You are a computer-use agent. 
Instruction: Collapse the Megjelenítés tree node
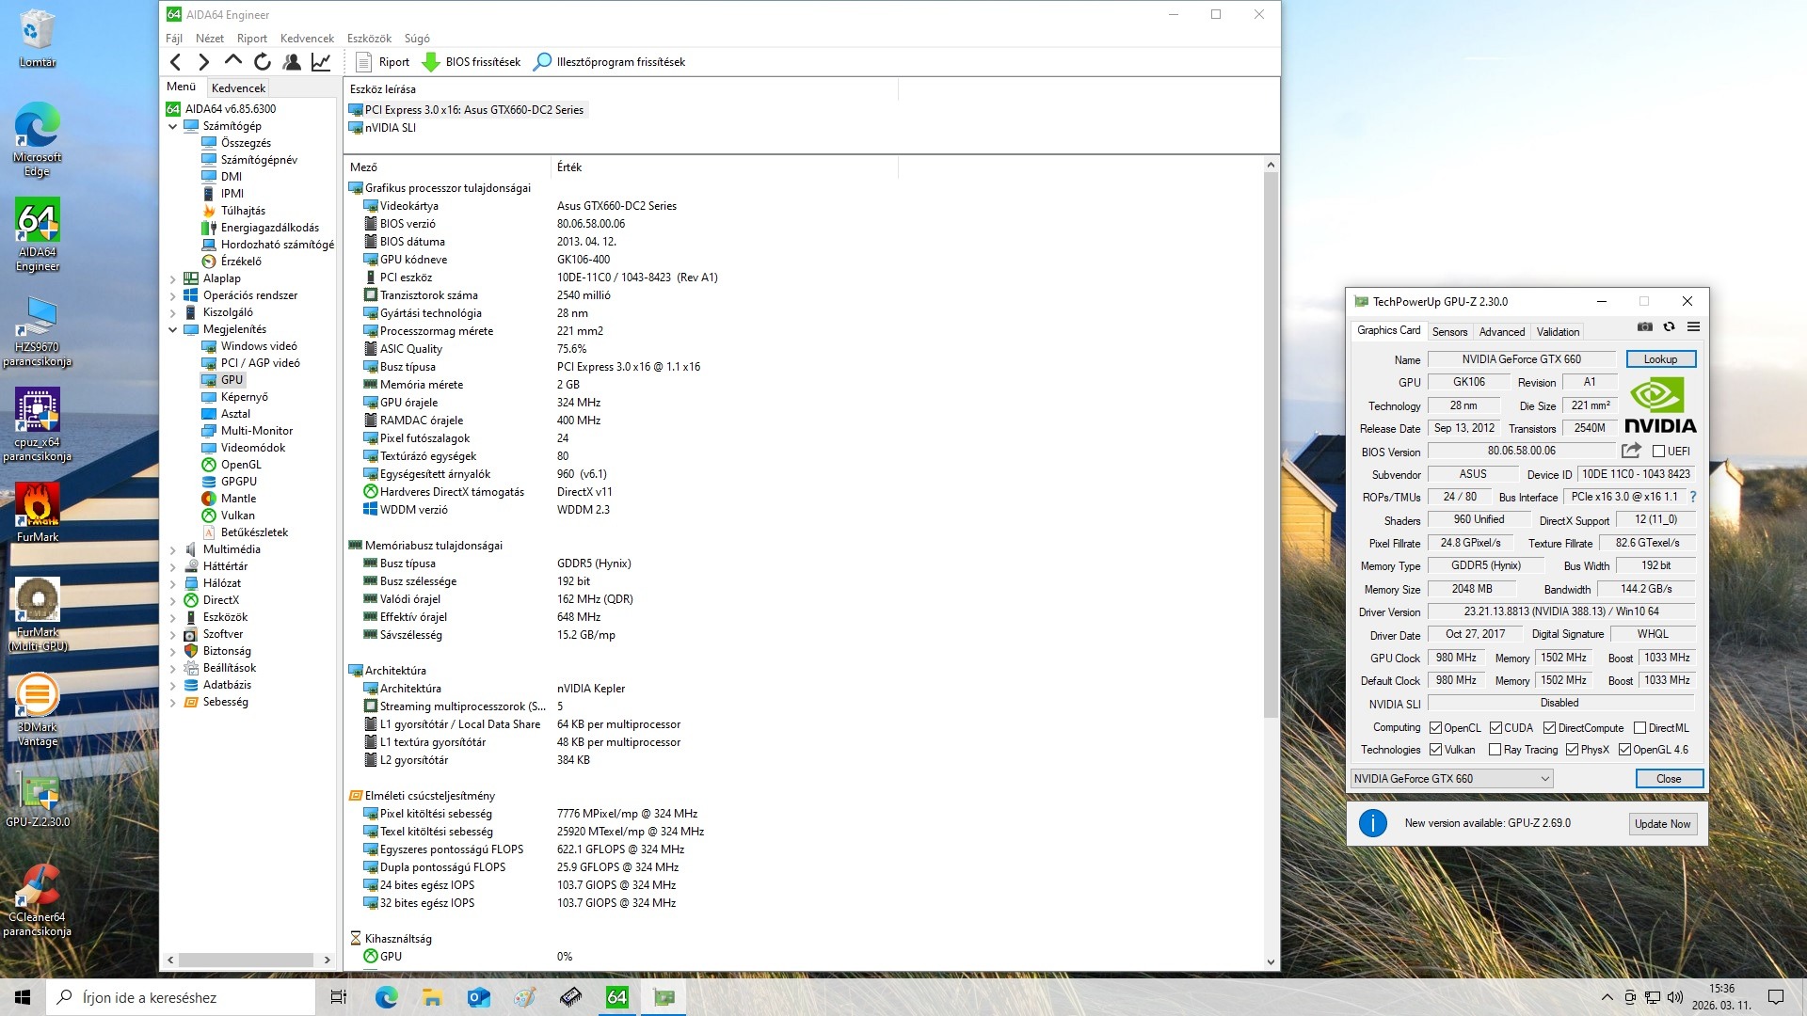click(x=173, y=329)
